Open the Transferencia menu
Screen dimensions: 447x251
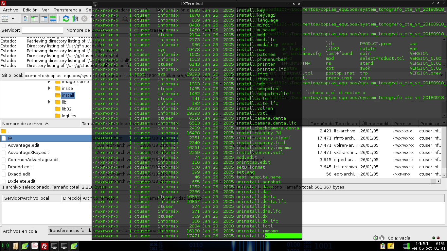[67, 10]
